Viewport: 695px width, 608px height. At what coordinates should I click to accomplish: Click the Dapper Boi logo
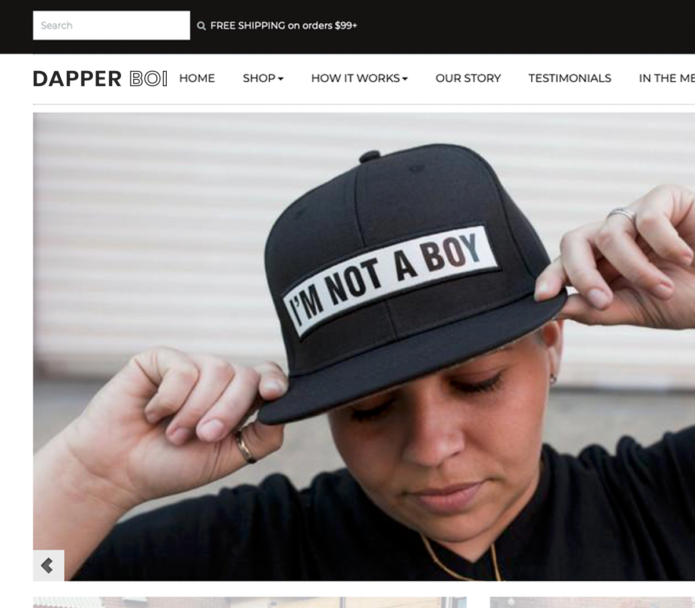[100, 78]
